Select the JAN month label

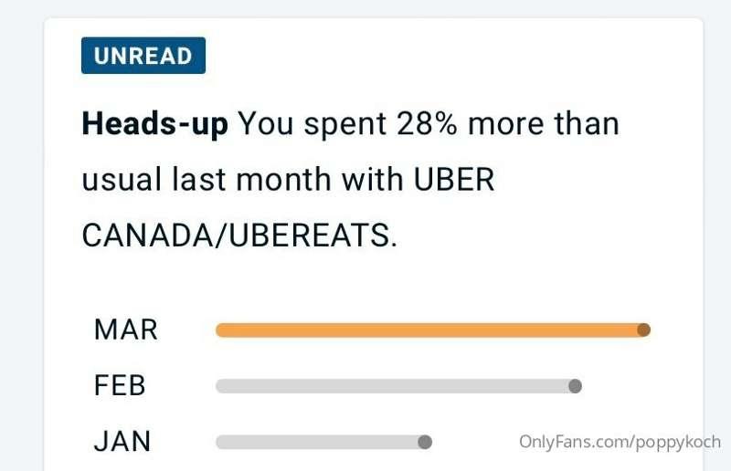pyautogui.click(x=122, y=441)
